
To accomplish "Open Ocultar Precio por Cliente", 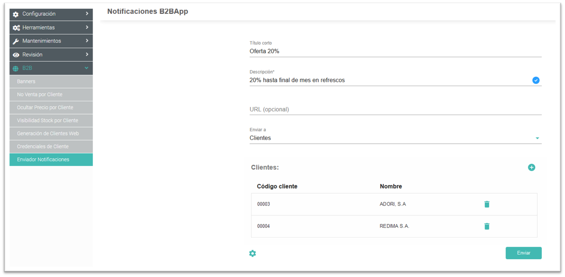I will [51, 107].
